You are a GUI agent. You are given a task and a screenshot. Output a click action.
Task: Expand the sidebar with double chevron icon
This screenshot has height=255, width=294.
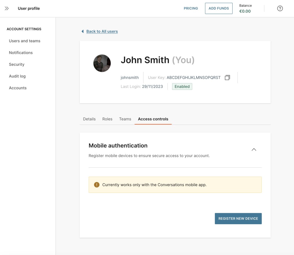pos(7,9)
